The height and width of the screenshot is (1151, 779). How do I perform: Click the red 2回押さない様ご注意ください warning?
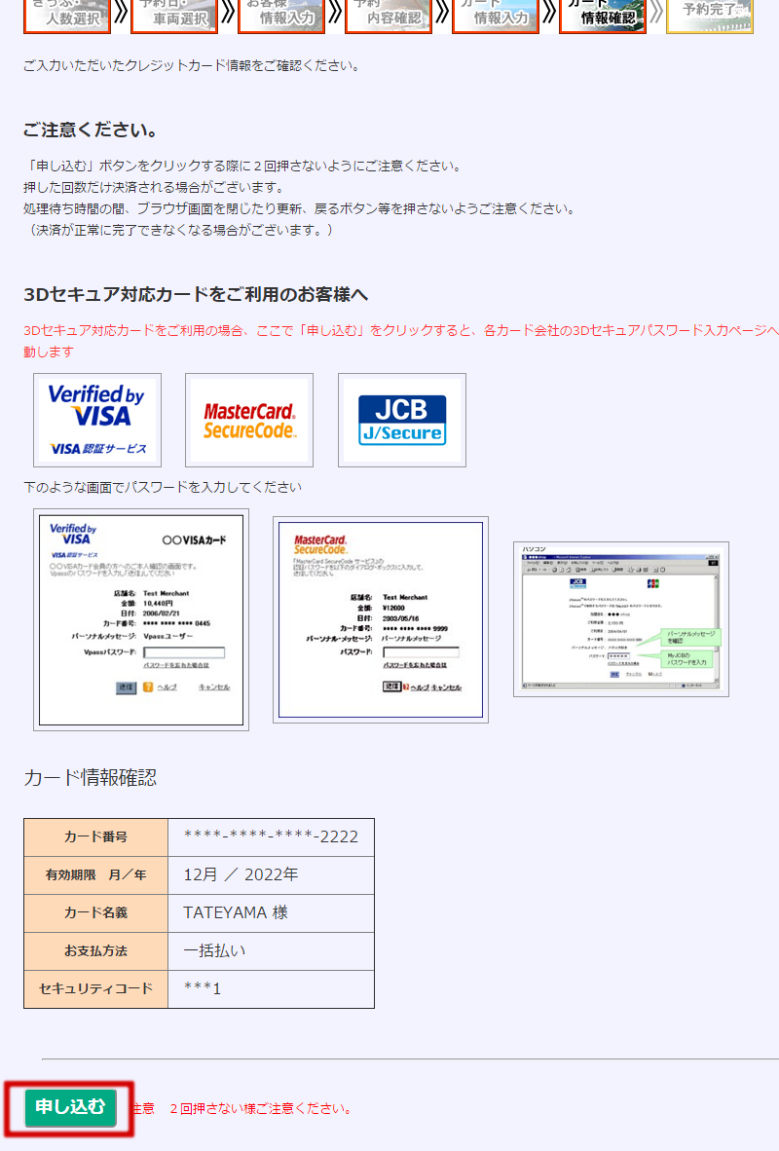(261, 1108)
